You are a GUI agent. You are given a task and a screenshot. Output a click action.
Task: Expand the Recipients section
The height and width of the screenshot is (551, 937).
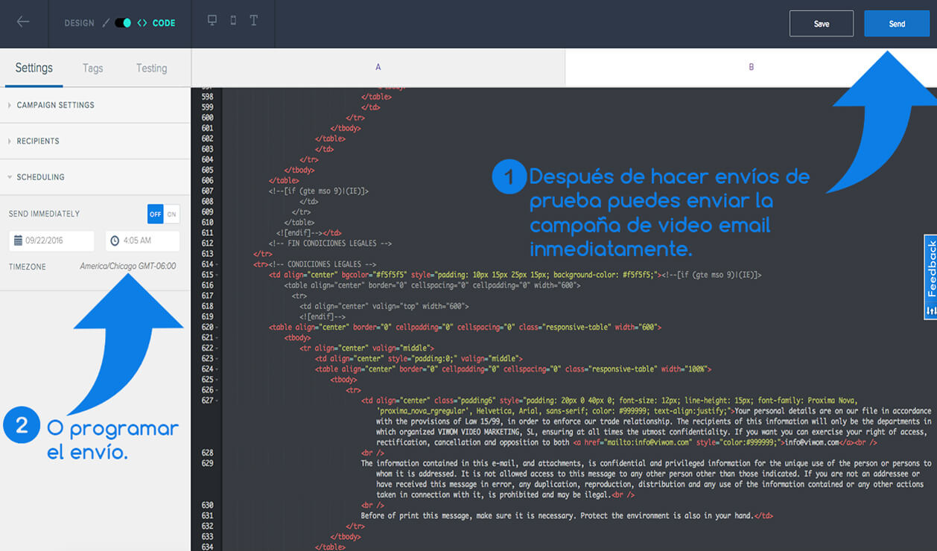click(37, 141)
